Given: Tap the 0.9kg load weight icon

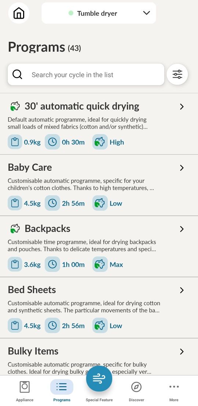Looking at the screenshot, I should (x=15, y=142).
